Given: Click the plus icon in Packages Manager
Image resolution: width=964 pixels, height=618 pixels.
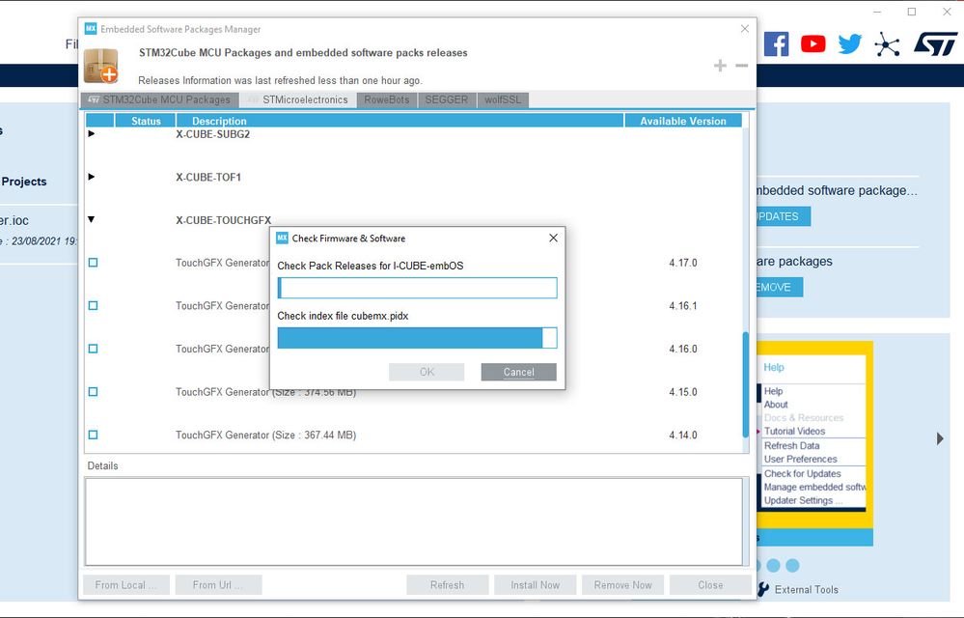Looking at the screenshot, I should [720, 66].
